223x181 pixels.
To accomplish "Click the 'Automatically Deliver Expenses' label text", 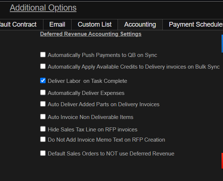I will click(86, 93).
